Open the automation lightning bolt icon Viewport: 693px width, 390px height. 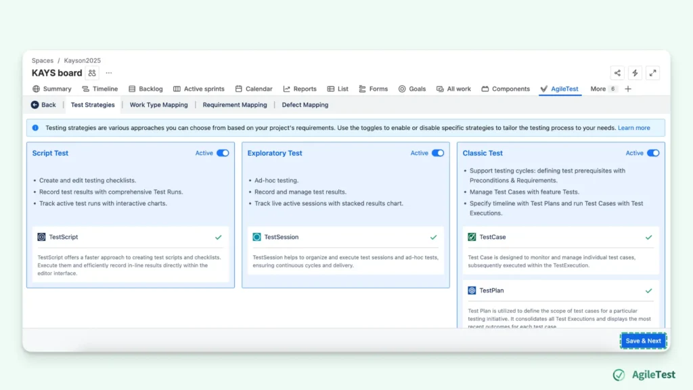coord(635,73)
